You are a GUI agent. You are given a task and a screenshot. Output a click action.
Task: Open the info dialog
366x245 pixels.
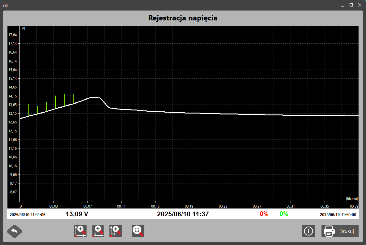[308, 231]
